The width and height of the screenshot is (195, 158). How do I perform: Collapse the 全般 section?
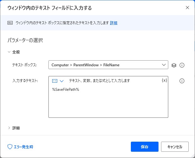click(14, 52)
